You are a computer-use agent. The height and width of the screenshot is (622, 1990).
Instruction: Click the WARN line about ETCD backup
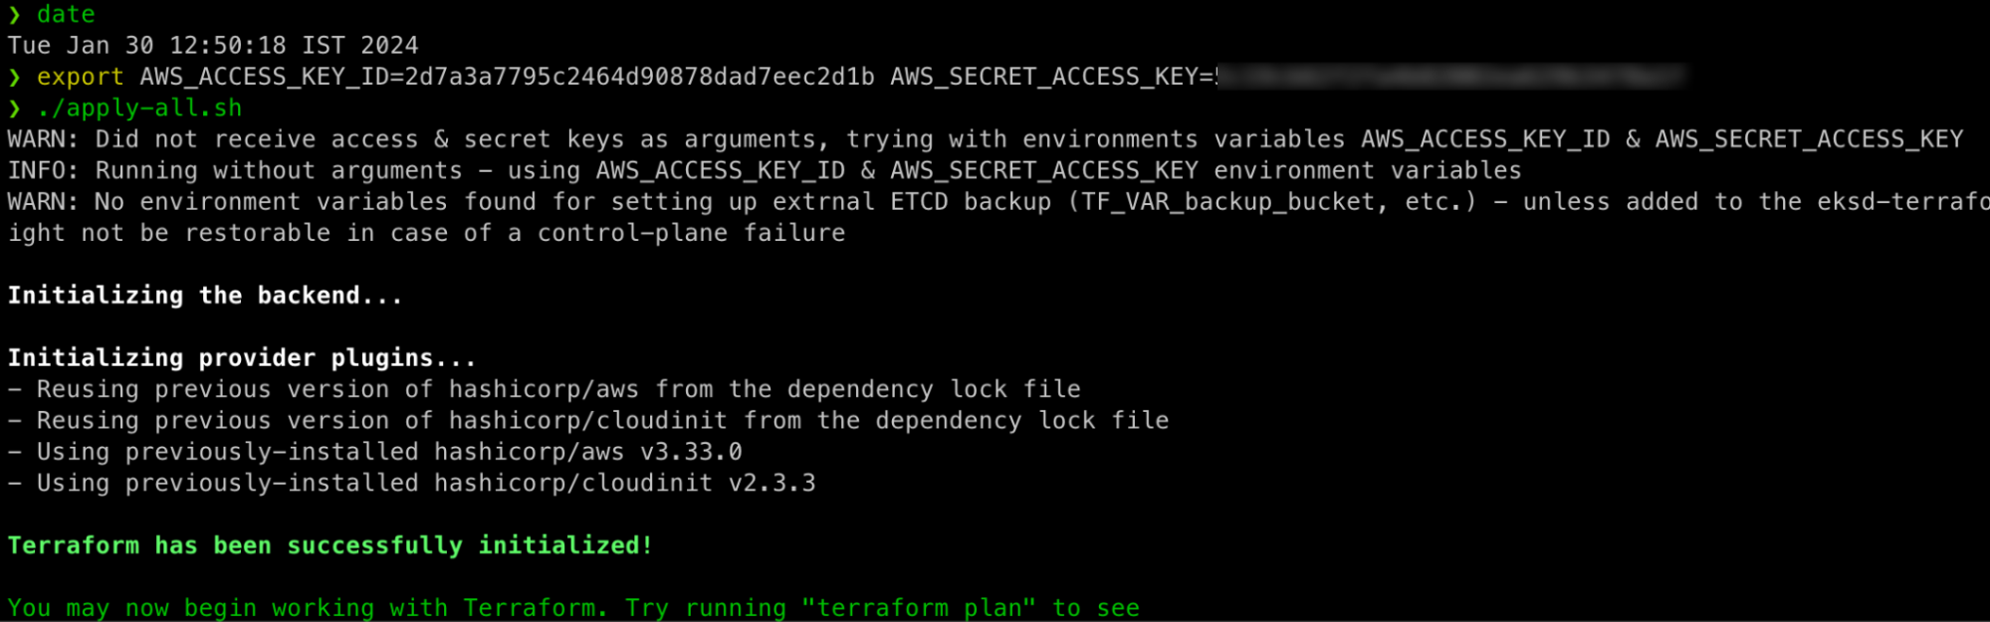click(x=998, y=202)
